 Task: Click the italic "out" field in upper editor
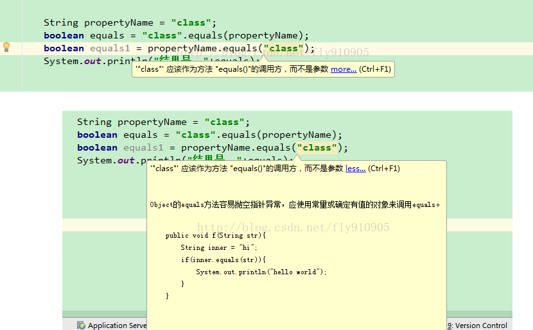92,62
